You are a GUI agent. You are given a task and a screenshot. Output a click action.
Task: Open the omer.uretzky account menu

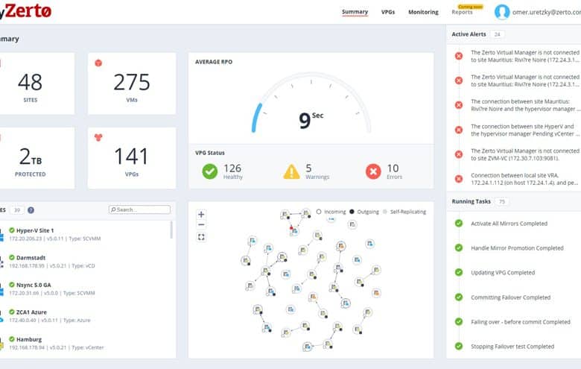click(x=546, y=12)
